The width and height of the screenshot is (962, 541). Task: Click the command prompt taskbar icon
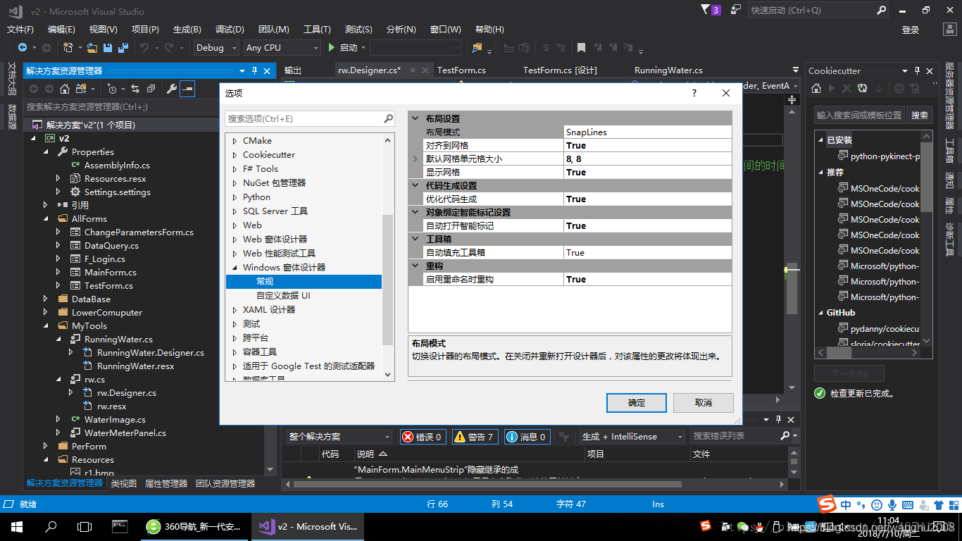click(120, 526)
